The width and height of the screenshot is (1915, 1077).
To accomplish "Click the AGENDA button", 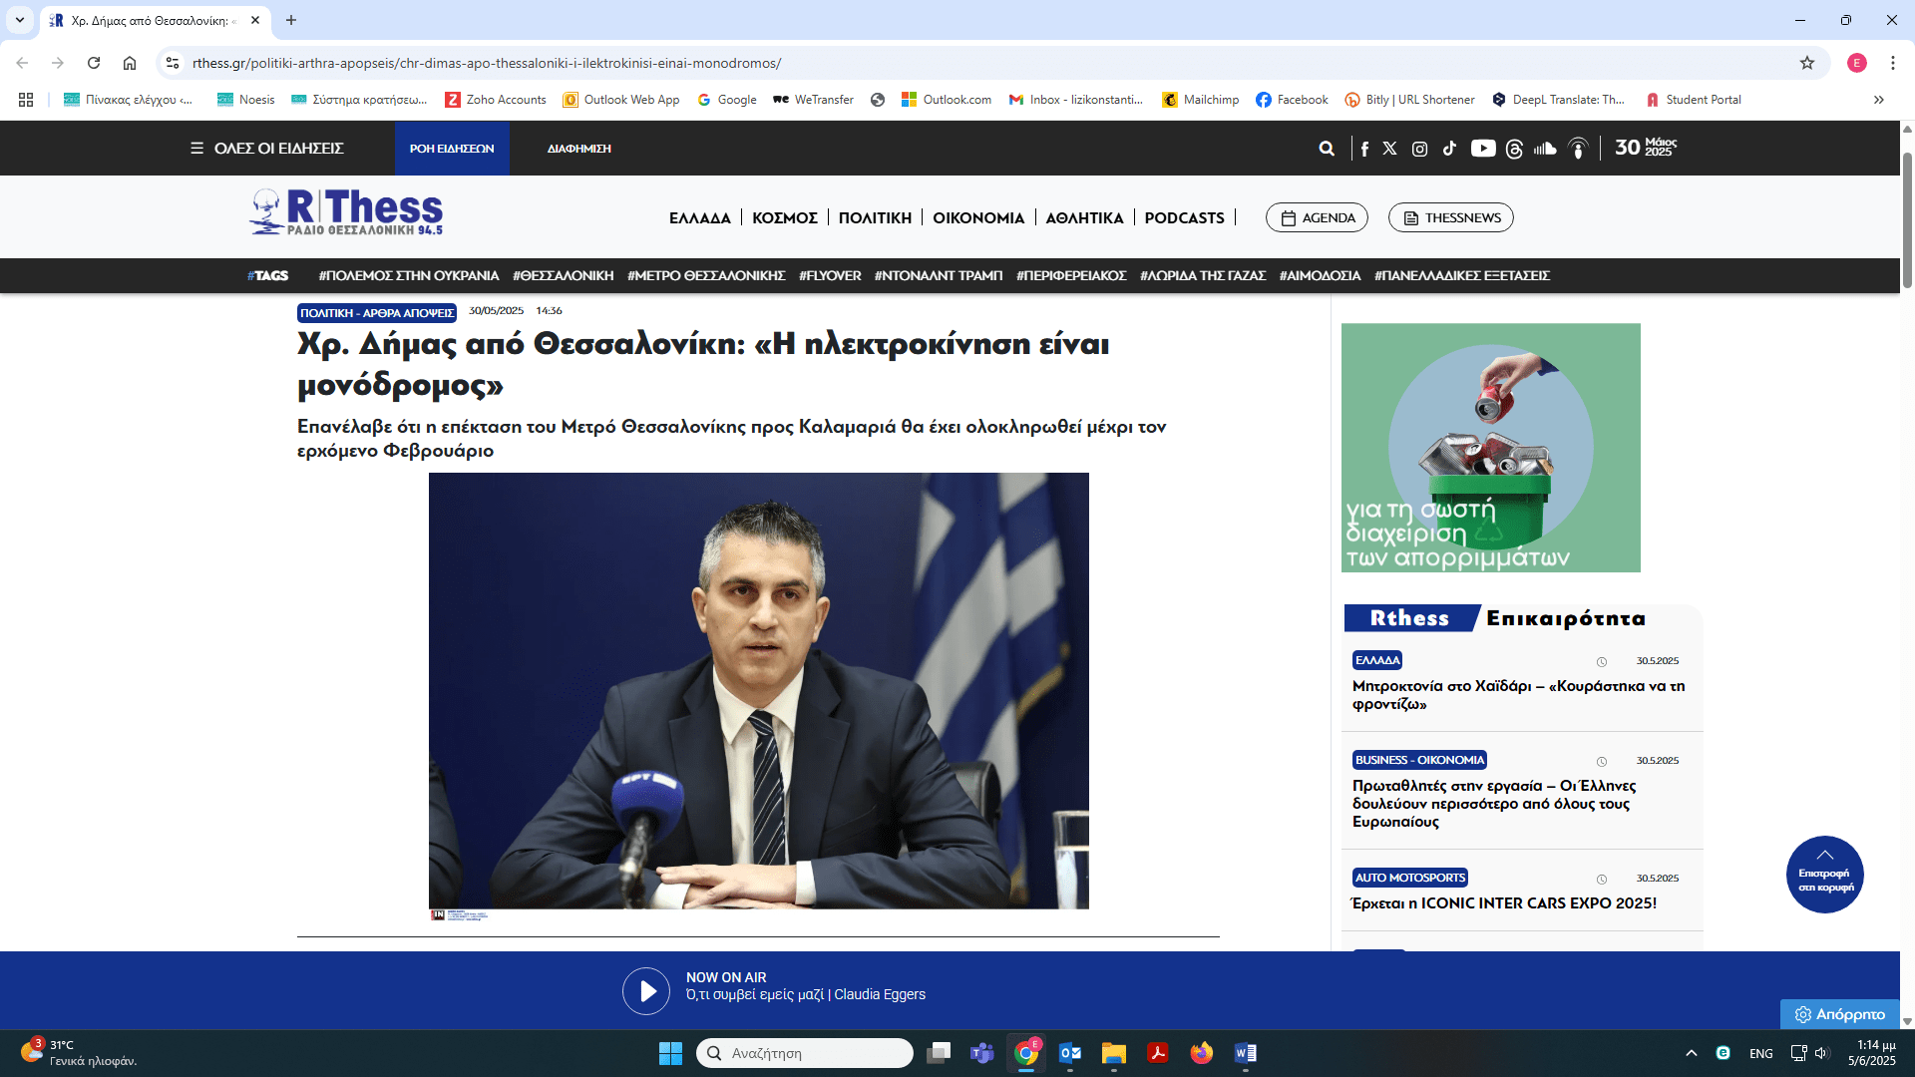I will [1317, 217].
